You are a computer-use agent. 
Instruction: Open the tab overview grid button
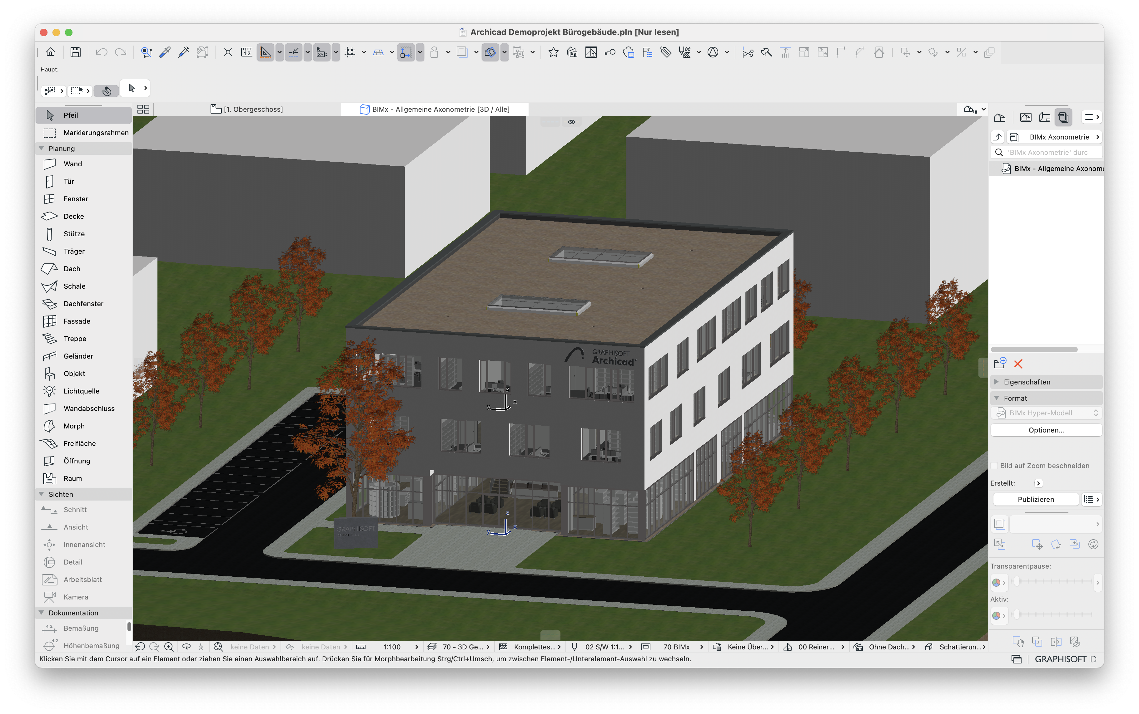pos(143,109)
